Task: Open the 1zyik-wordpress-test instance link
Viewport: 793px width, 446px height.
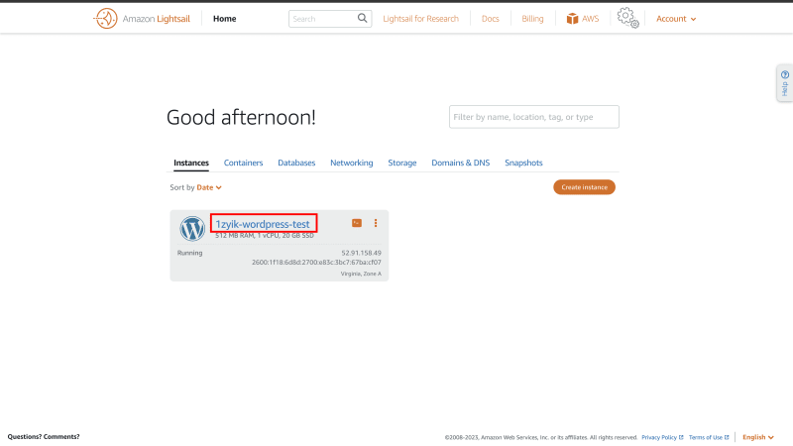Action: coord(263,224)
